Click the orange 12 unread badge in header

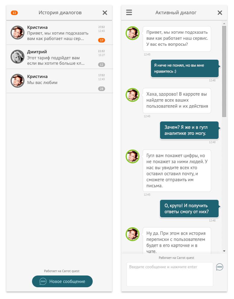click(x=14, y=13)
